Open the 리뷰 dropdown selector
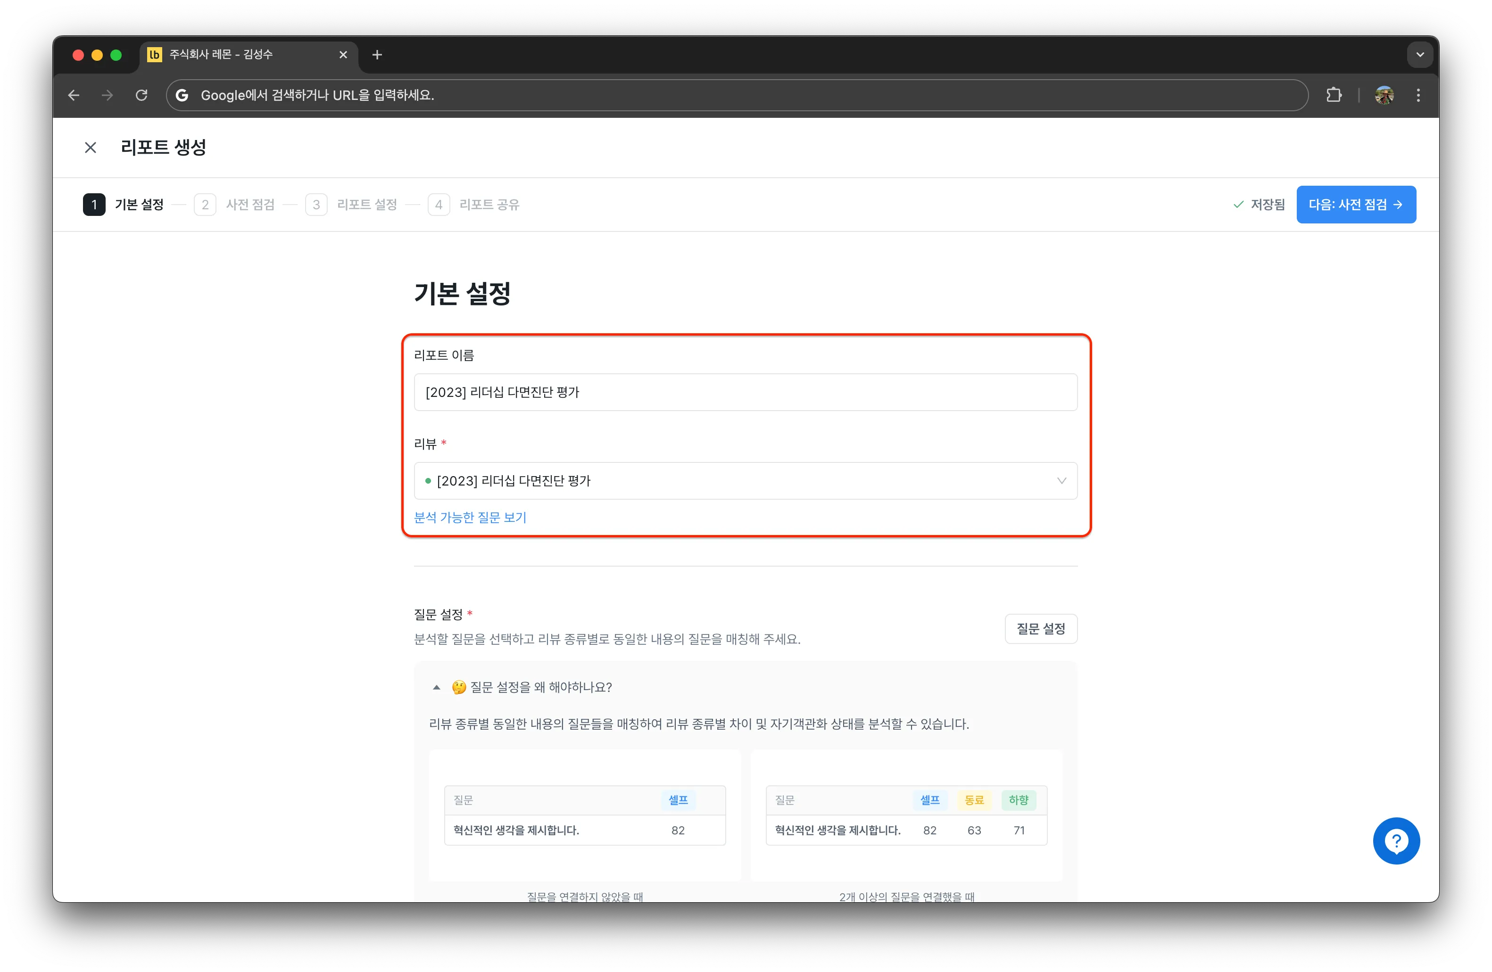The height and width of the screenshot is (972, 1492). 746,481
